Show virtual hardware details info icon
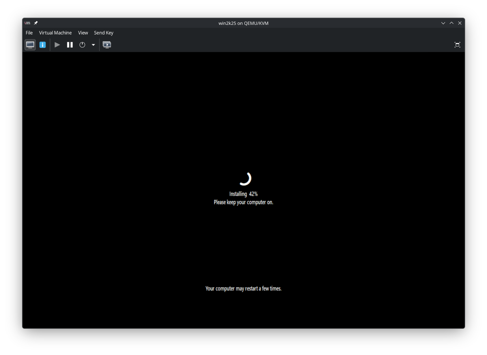 coord(42,45)
